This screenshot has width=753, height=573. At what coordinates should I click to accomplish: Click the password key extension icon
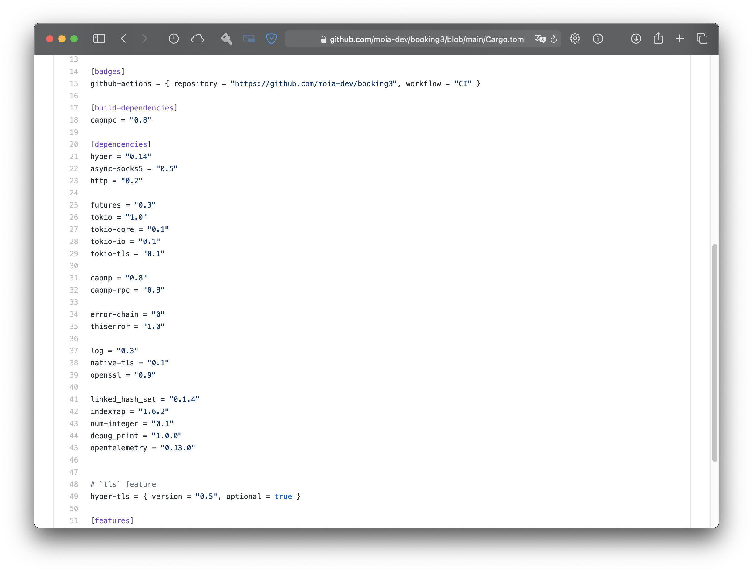coord(226,39)
